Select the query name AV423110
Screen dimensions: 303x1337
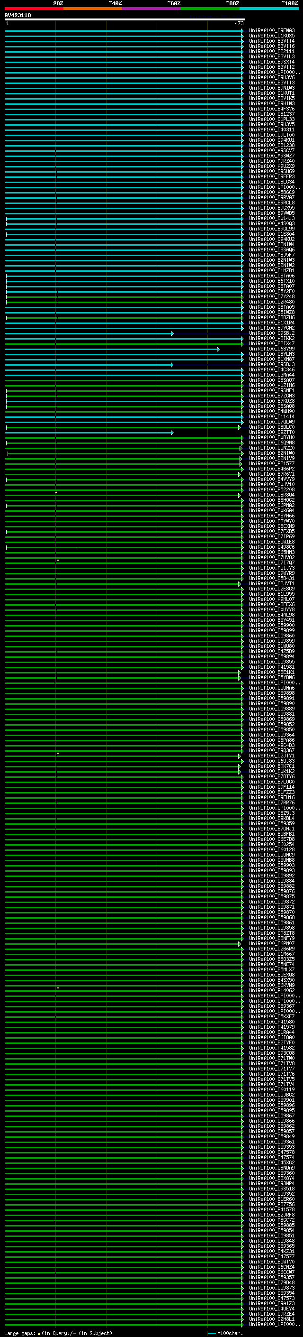18,15
